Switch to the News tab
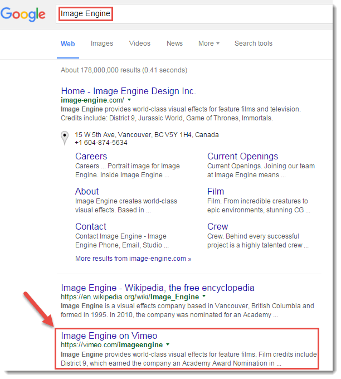This screenshot has width=341, height=379. [x=174, y=43]
